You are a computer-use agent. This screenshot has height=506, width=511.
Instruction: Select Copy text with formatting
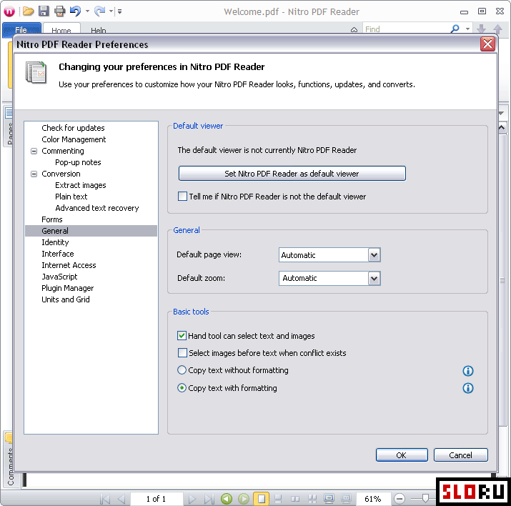click(182, 388)
